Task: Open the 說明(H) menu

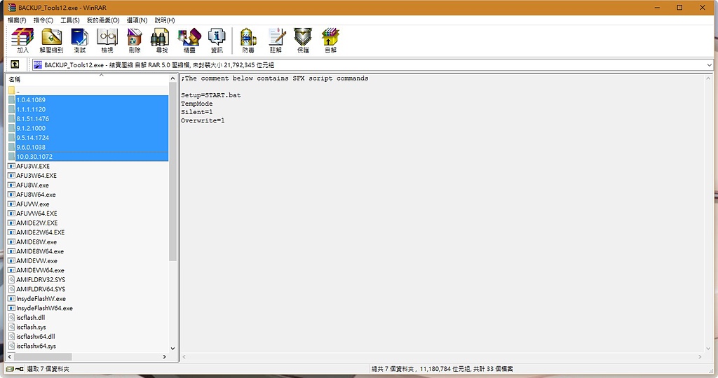Action: click(x=164, y=20)
